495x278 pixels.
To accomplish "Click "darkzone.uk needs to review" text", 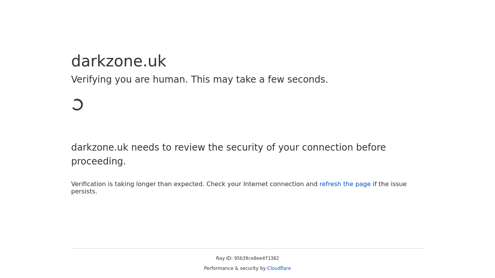I will tap(137, 147).
